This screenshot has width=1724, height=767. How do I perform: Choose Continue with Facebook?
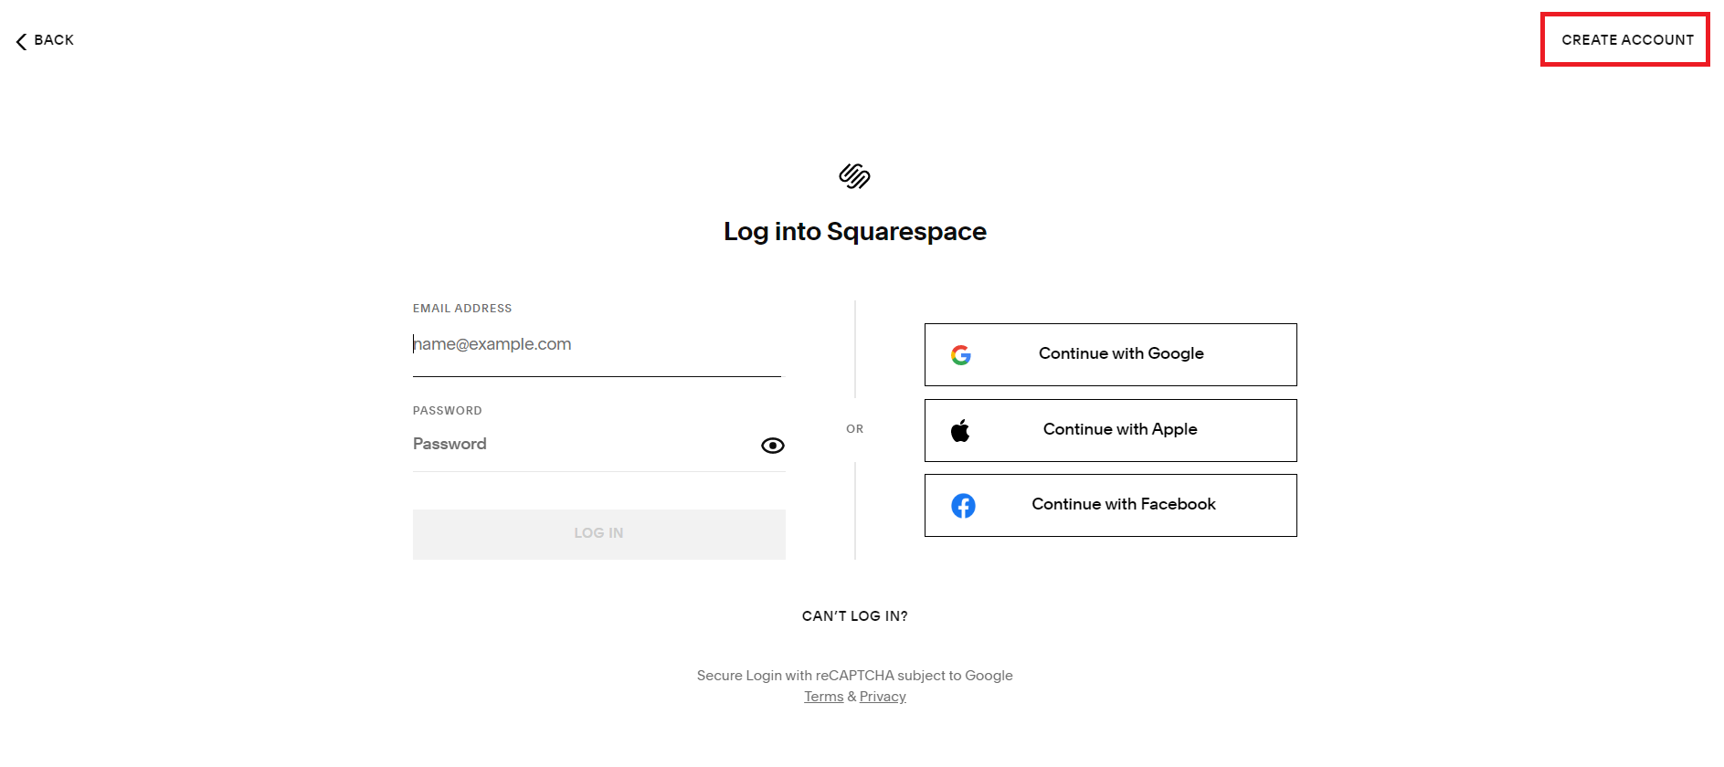pos(1111,505)
